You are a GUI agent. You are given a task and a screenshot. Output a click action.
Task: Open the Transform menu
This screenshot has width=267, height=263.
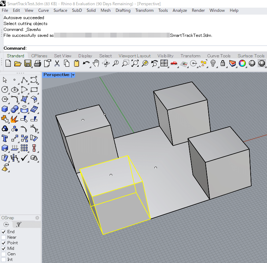point(144,10)
